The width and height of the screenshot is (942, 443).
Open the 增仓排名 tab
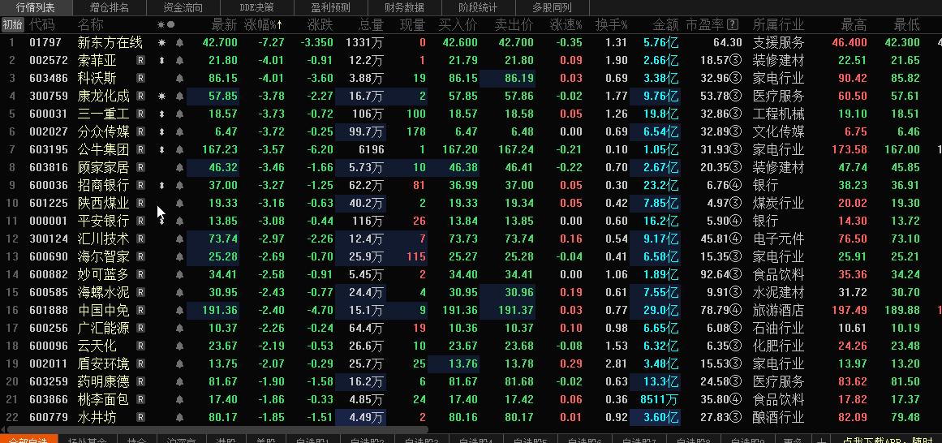click(110, 8)
